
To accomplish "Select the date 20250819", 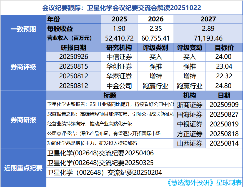I will (224, 124).
